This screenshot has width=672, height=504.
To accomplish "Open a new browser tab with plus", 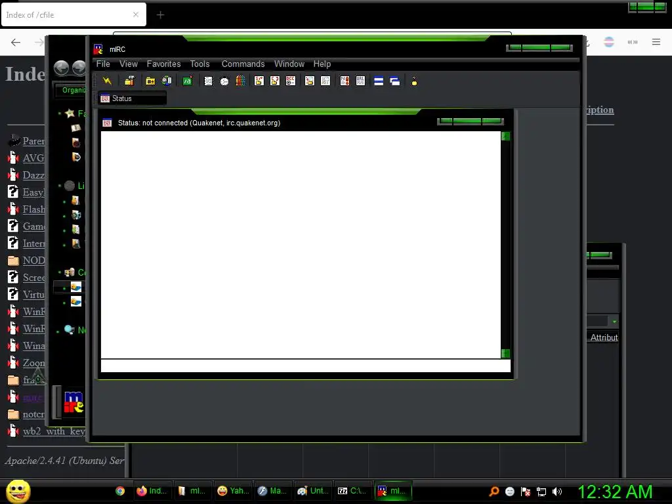I will pyautogui.click(x=160, y=15).
